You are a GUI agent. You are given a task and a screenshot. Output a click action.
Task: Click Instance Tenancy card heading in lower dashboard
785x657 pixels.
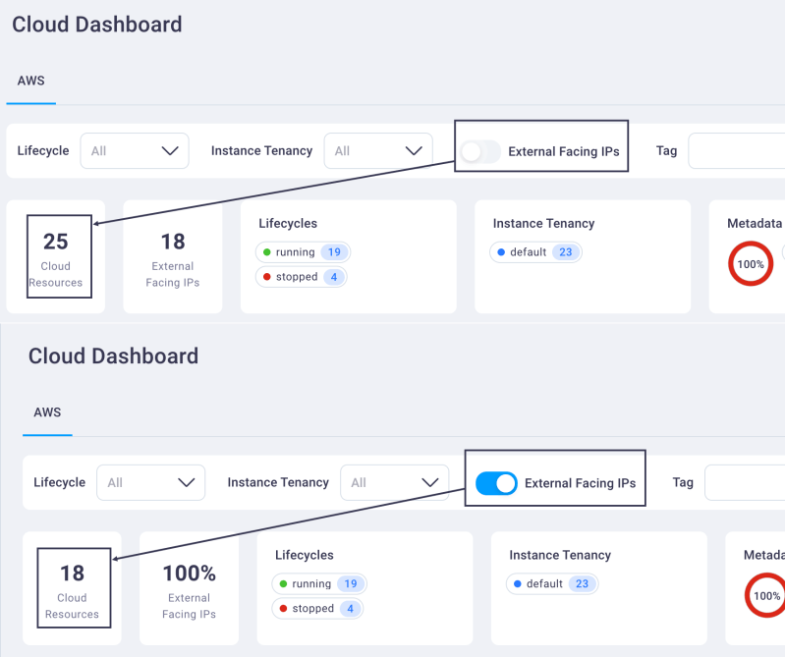[560, 555]
